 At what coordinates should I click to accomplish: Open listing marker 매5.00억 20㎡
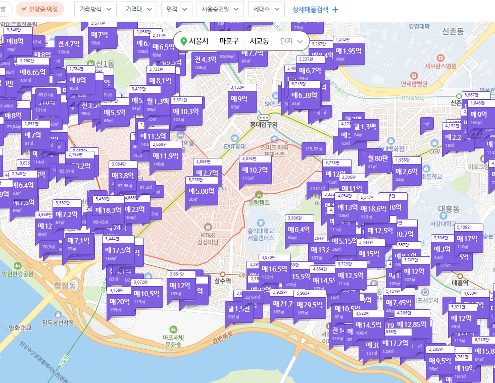pos(202,191)
